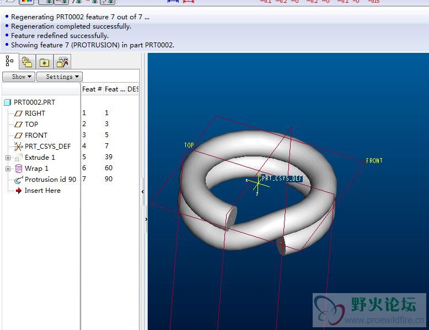Open the Favorites navigator tab

tap(44, 63)
